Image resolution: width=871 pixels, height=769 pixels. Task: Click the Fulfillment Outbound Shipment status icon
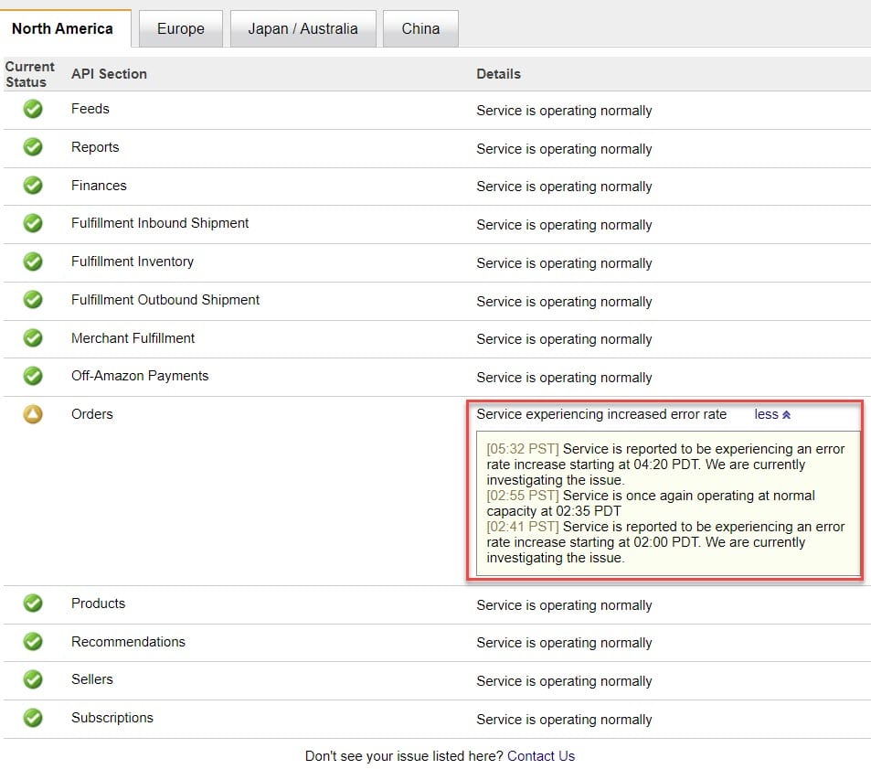33,300
